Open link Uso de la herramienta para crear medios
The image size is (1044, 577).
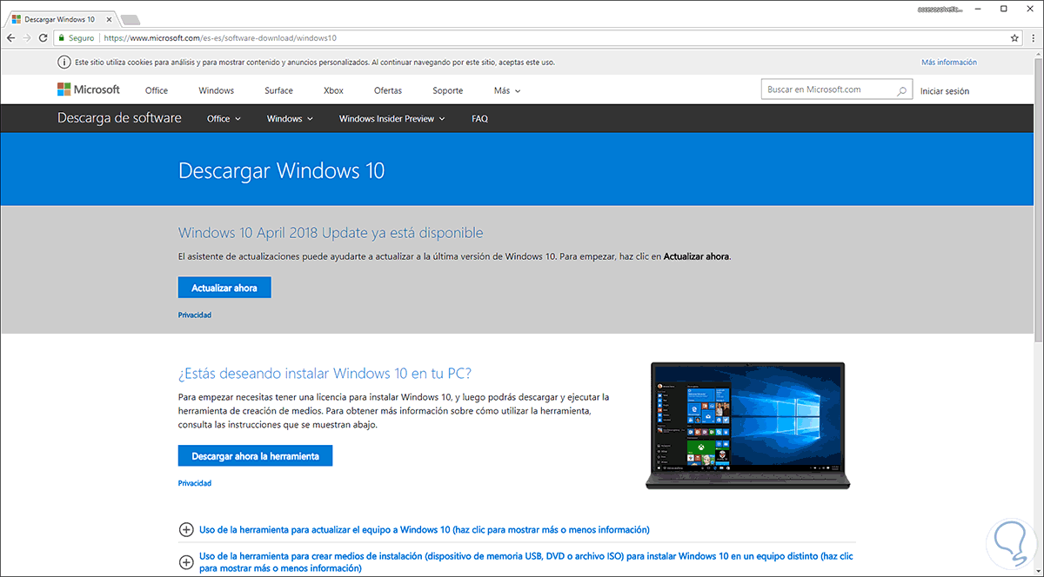(x=525, y=561)
